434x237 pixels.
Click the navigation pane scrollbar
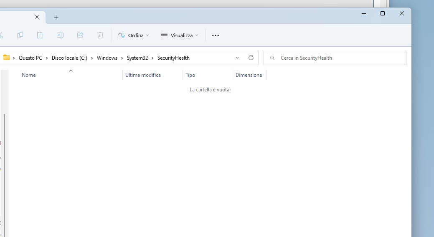[x=4, y=175]
